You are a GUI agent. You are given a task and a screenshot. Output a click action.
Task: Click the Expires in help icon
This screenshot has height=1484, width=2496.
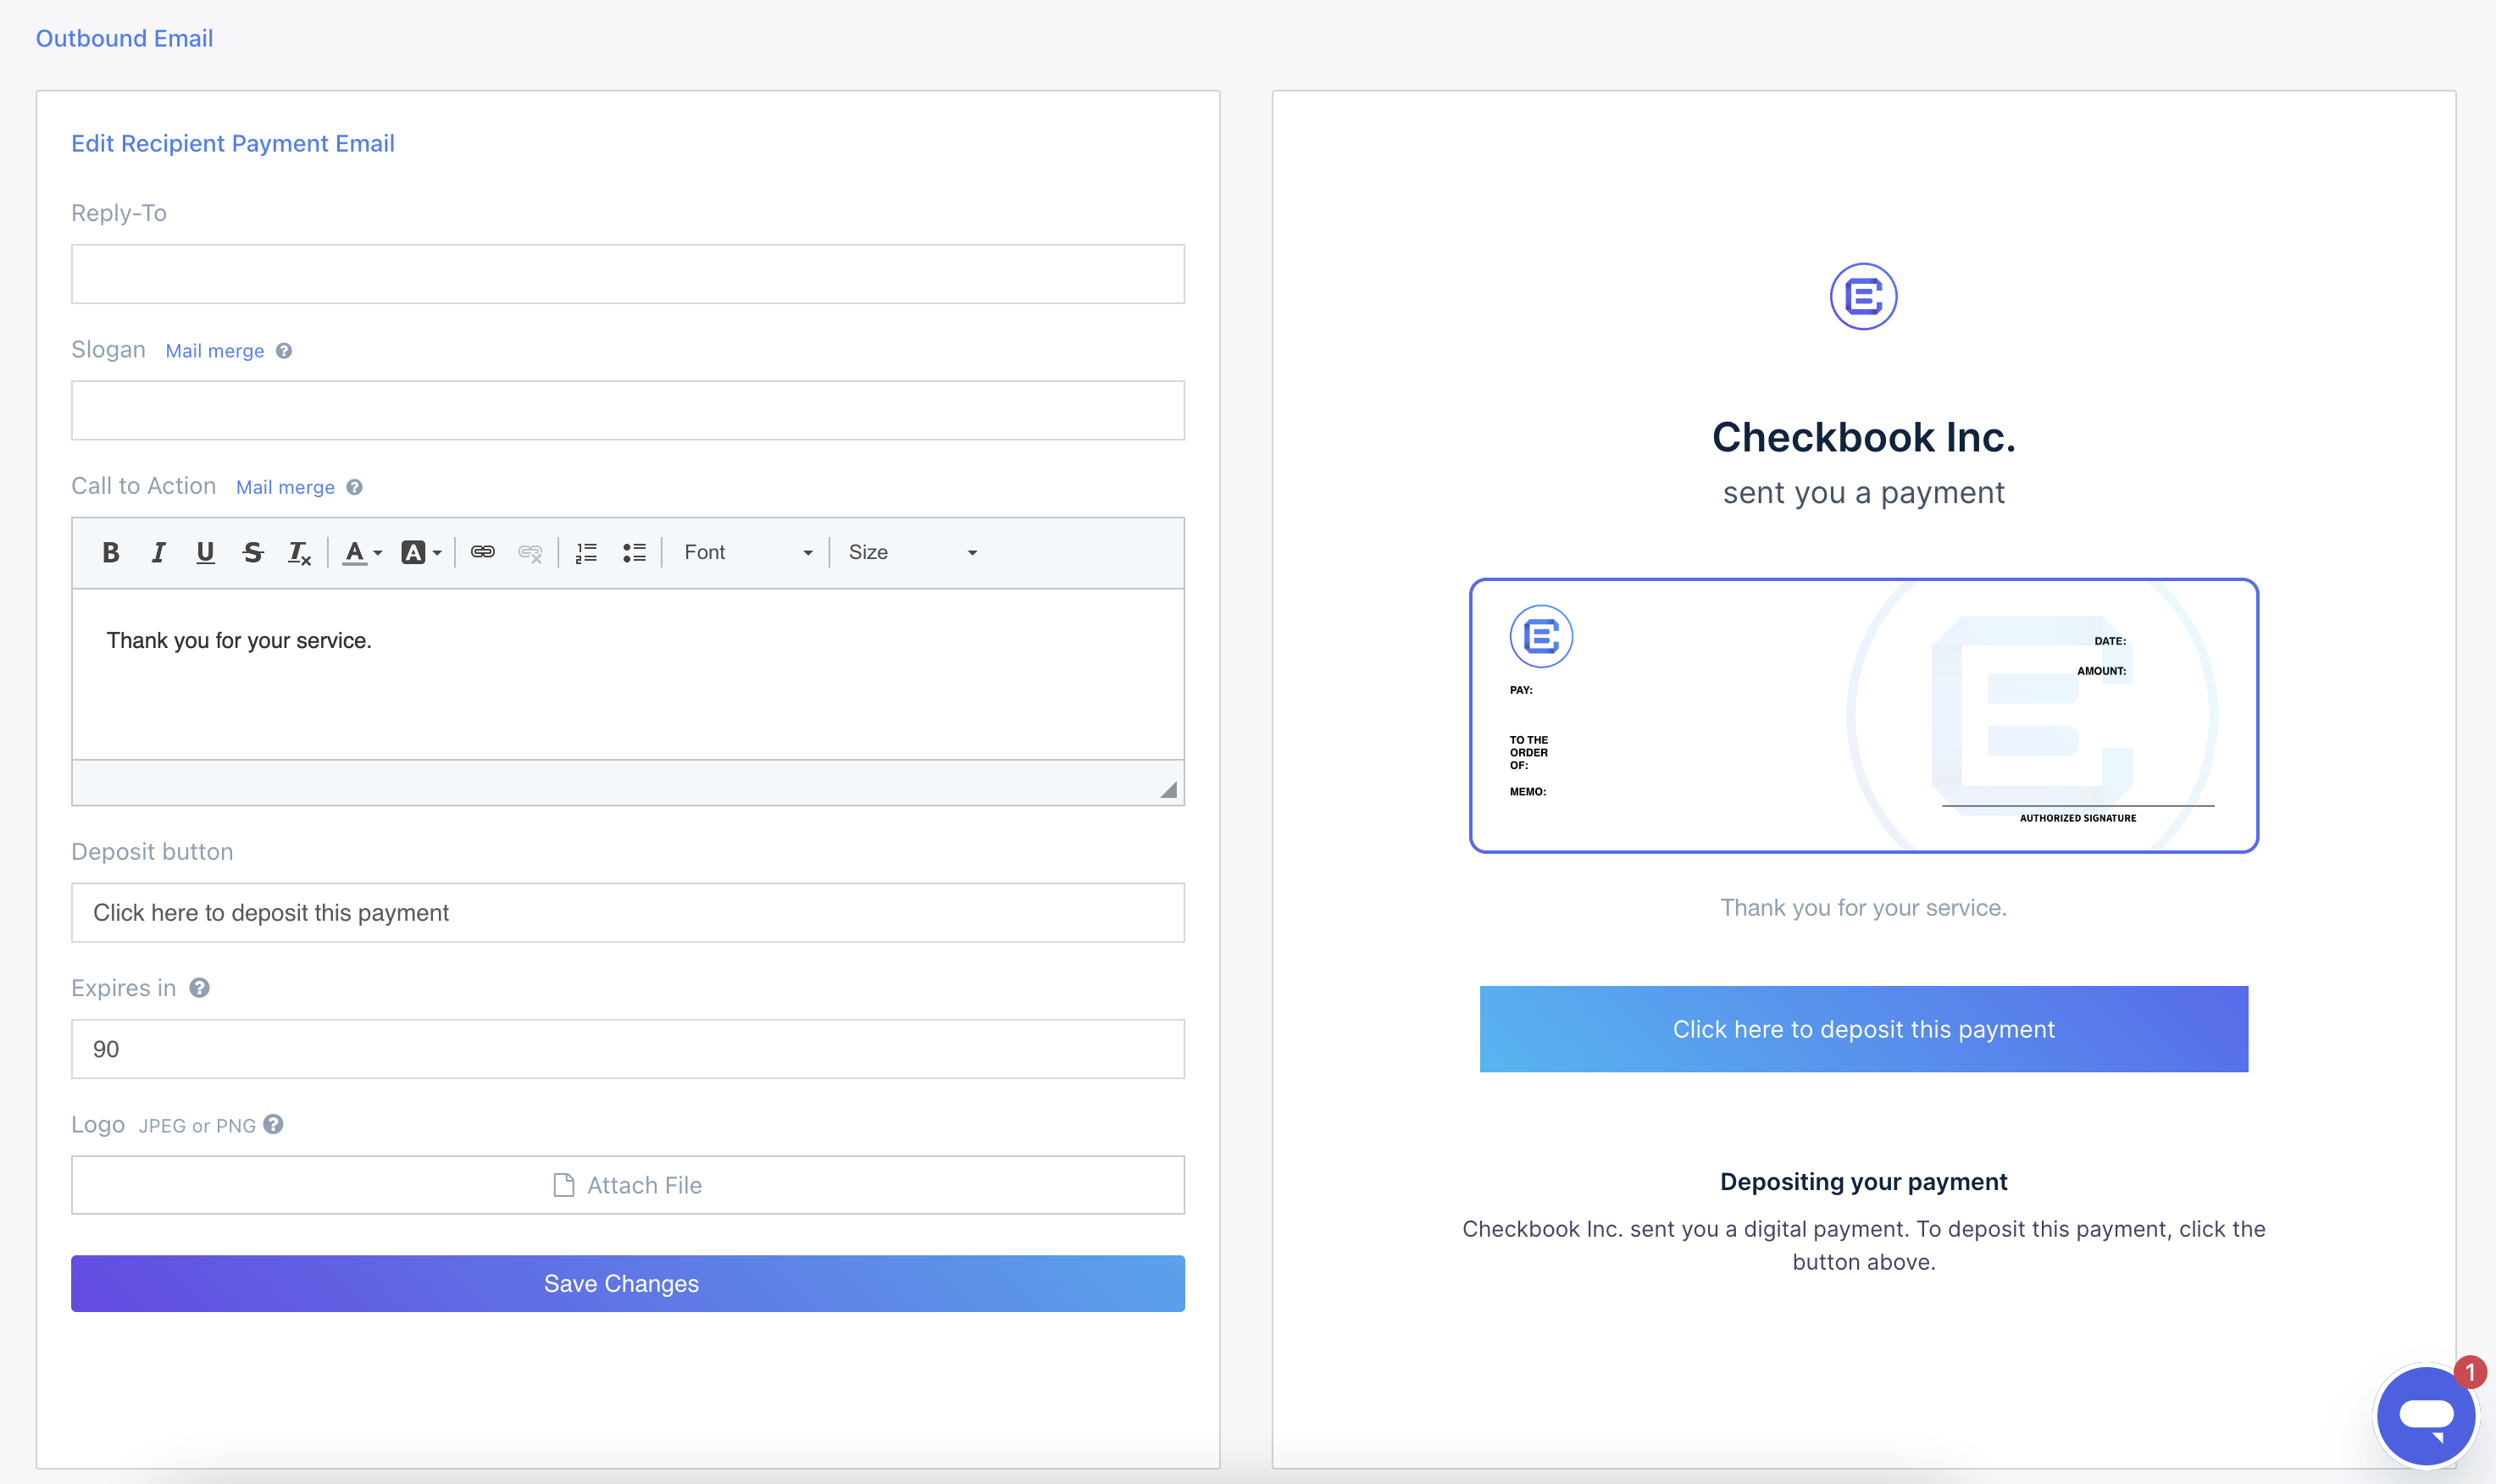pos(200,988)
